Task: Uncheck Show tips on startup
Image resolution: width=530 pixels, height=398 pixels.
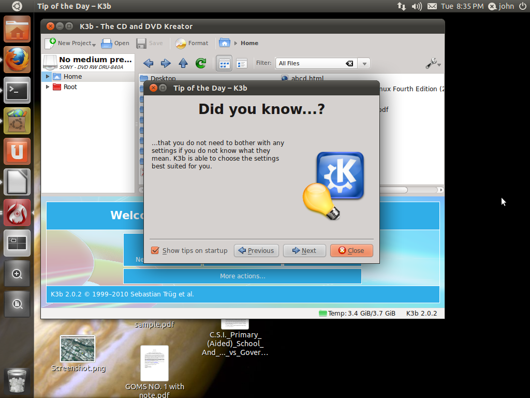Action: 155,250
